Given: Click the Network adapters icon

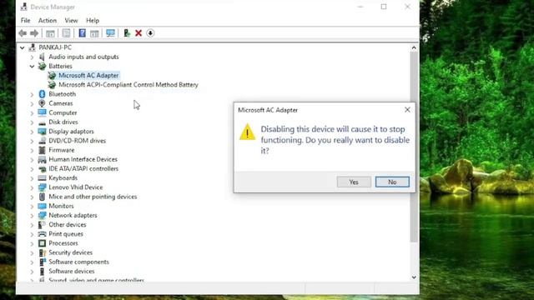Looking at the screenshot, I should pyautogui.click(x=42, y=215).
